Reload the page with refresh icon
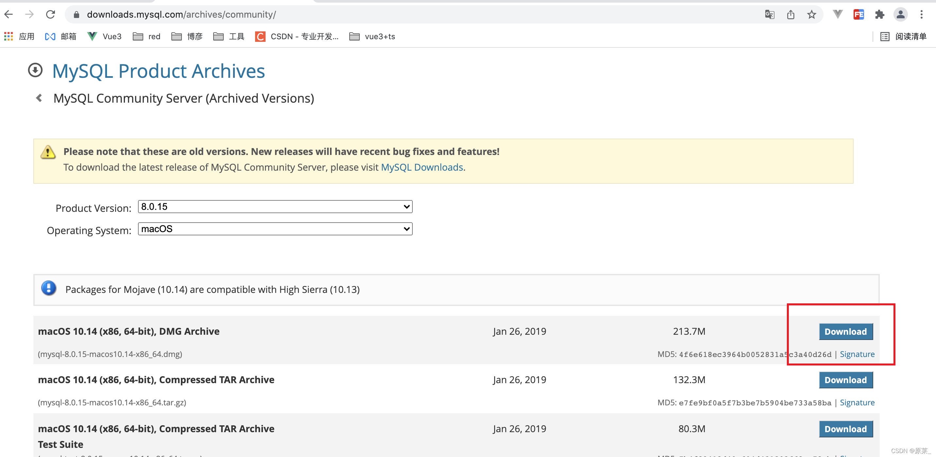 tap(50, 14)
